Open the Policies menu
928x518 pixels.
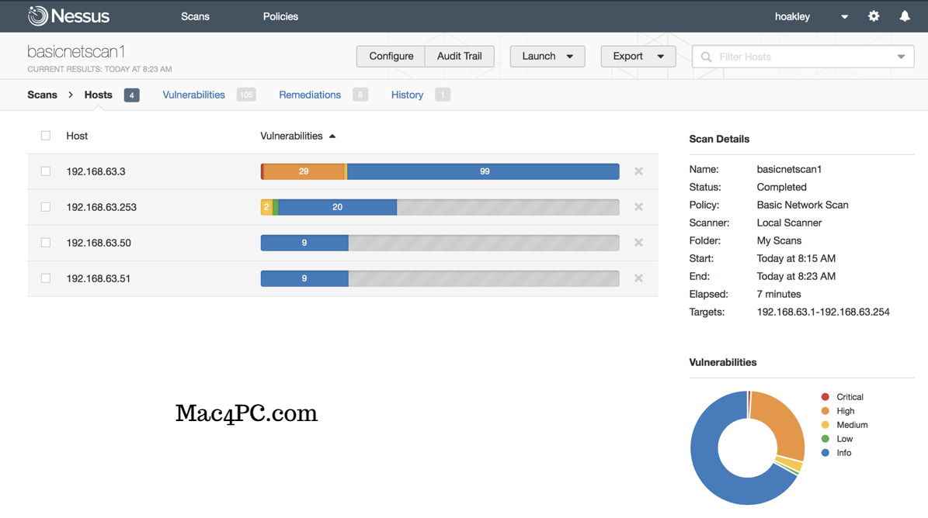280,16
